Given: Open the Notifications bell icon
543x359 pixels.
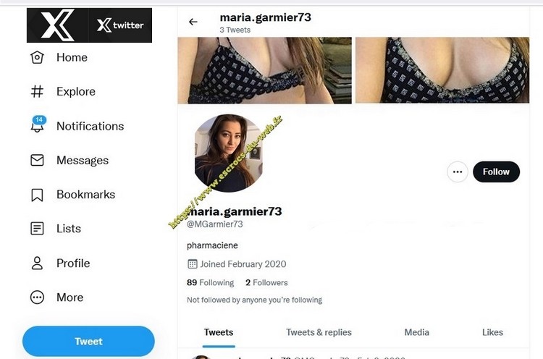Looking at the screenshot, I should tap(37, 126).
